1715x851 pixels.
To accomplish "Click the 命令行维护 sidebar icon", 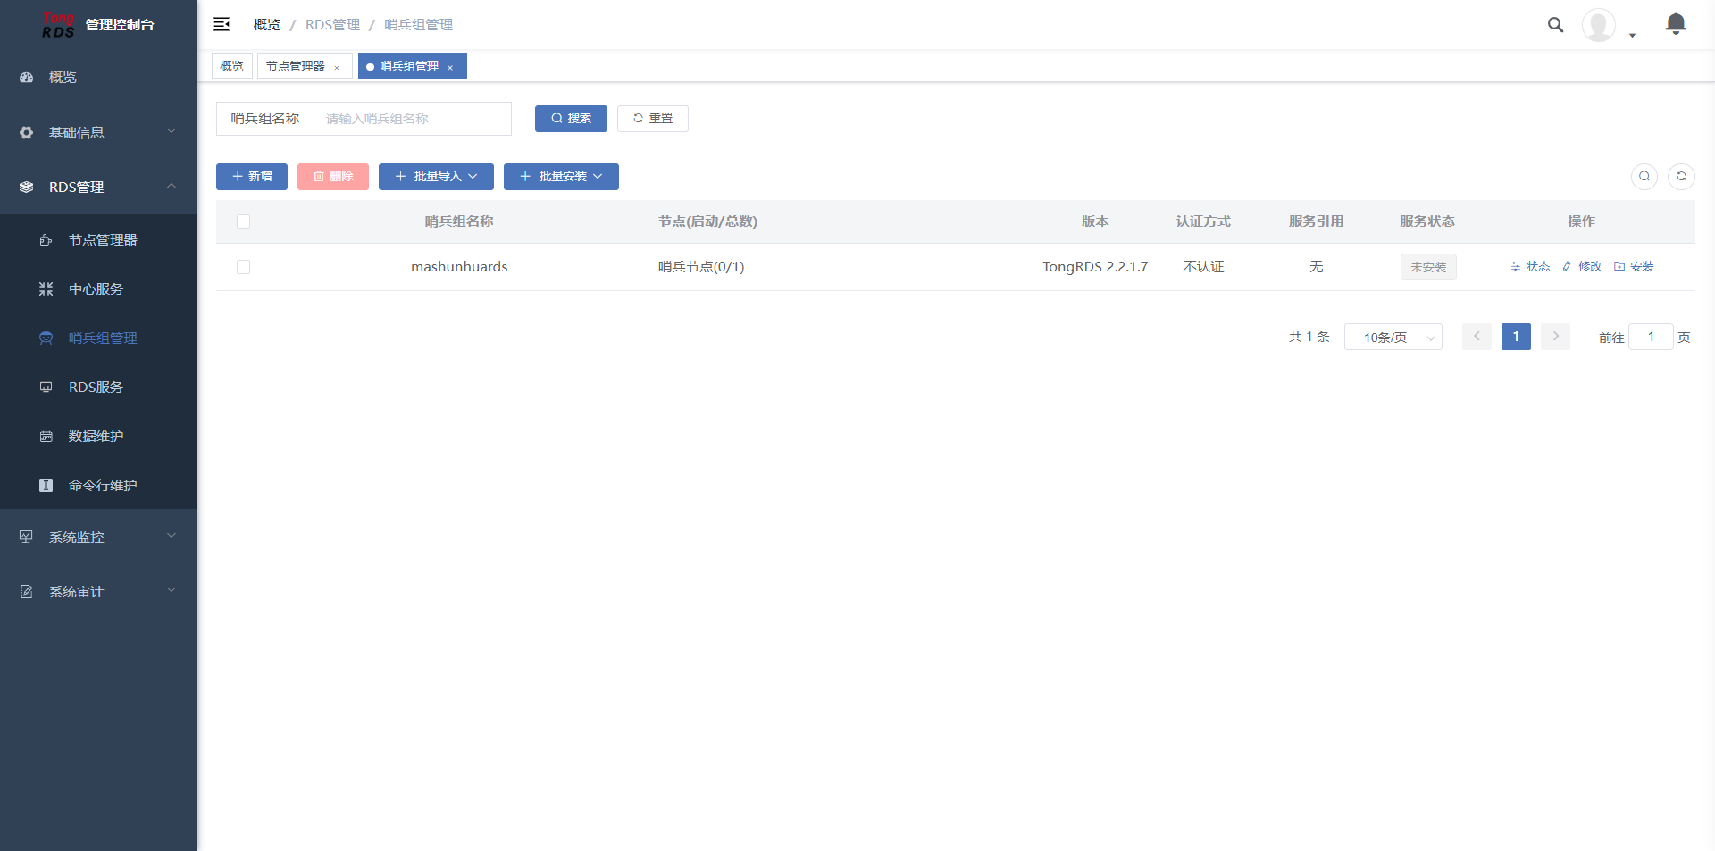I will 46,486.
